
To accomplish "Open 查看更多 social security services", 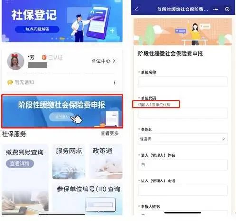I will pos(110,133).
